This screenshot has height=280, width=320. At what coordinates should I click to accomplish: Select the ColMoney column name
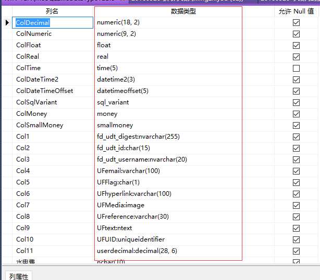pos(32,114)
